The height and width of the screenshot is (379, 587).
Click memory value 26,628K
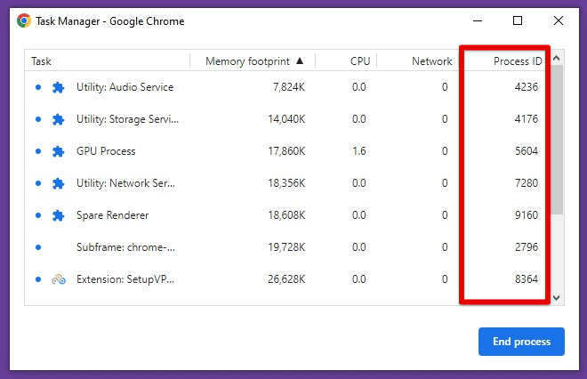286,279
